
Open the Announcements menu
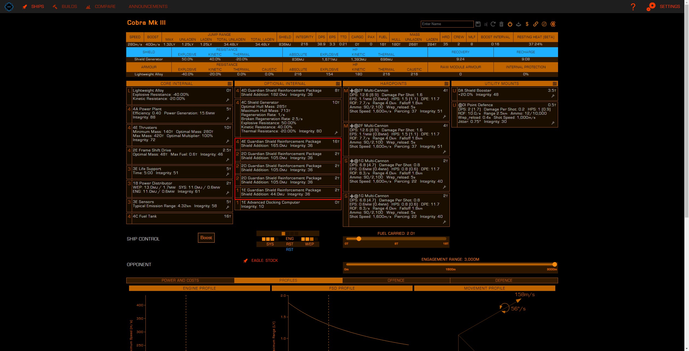148,7
